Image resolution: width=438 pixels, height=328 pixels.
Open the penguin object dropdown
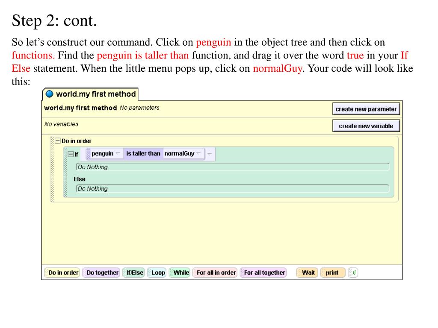point(118,153)
